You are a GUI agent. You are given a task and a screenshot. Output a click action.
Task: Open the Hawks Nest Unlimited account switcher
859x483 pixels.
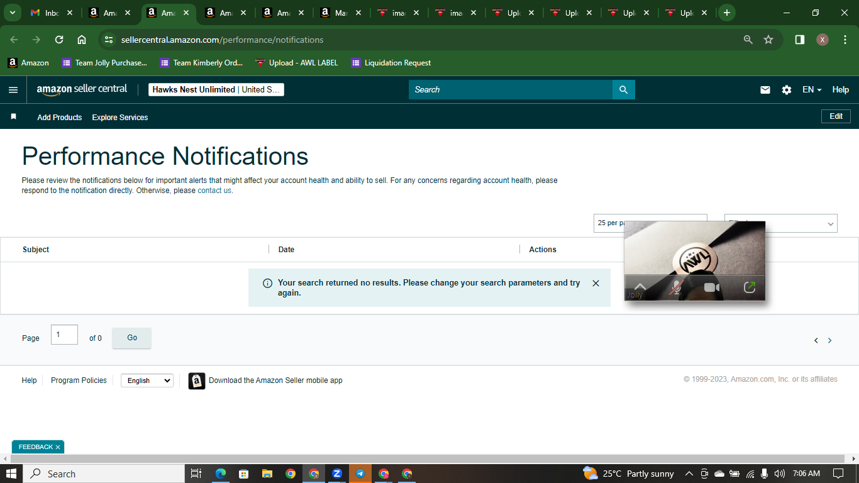coord(216,90)
